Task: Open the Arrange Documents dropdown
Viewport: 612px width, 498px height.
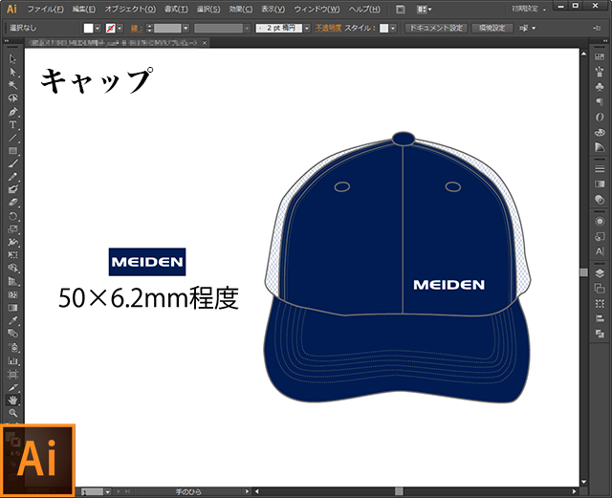Action: pos(424,10)
